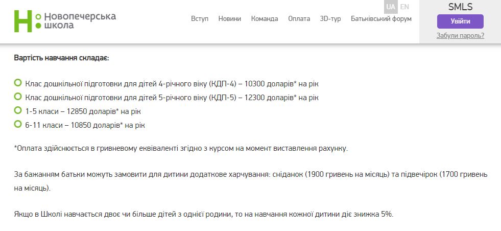Click the bullet circle beside the КДП-4 item
Viewport: 501px width, 231px height.
click(18, 83)
